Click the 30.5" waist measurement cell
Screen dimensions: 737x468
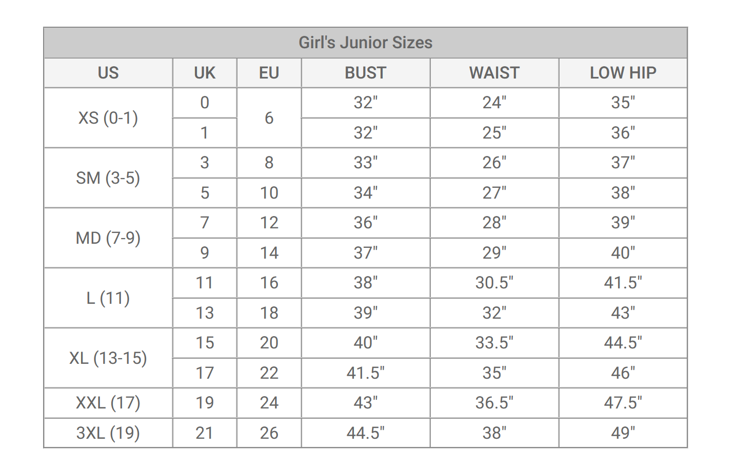coord(494,283)
